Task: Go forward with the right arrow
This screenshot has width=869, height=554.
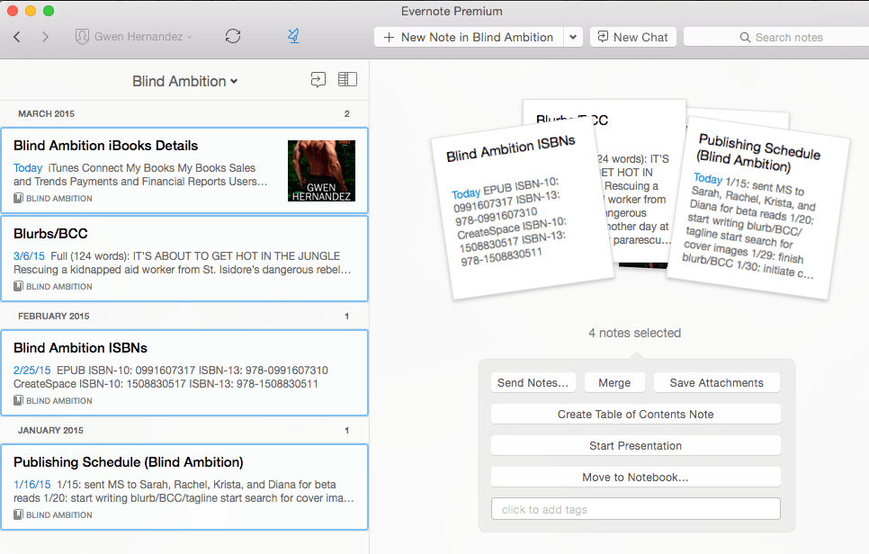Action: (x=45, y=37)
